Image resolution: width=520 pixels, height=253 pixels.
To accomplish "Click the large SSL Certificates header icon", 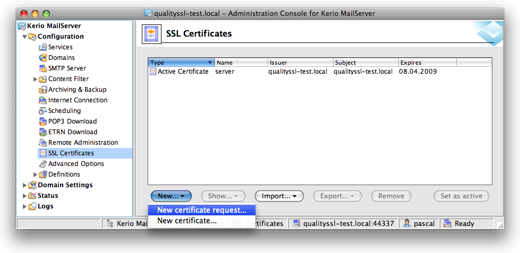I will [151, 34].
